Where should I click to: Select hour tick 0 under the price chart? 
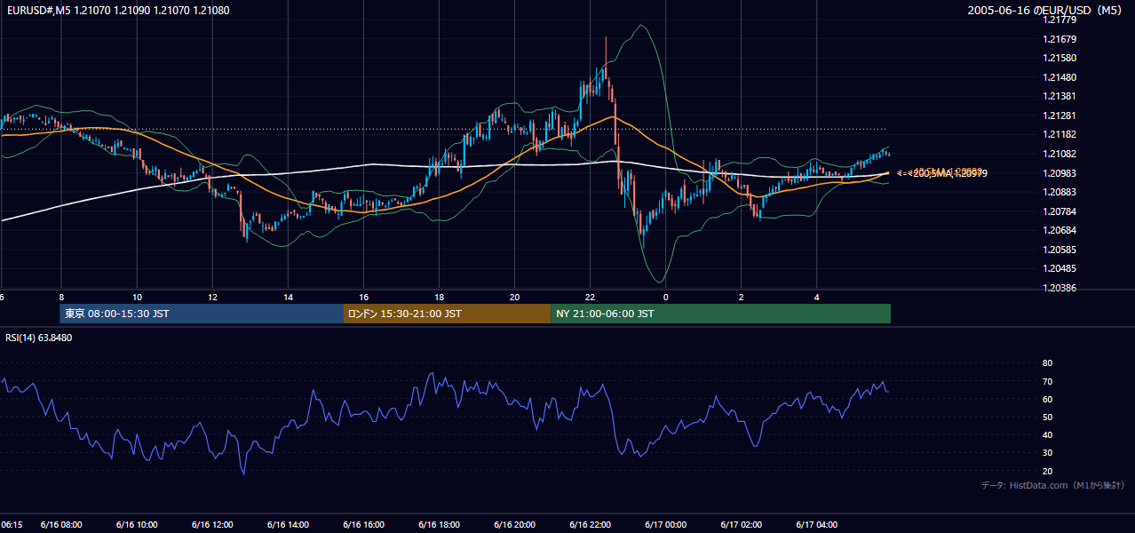pyautogui.click(x=665, y=297)
